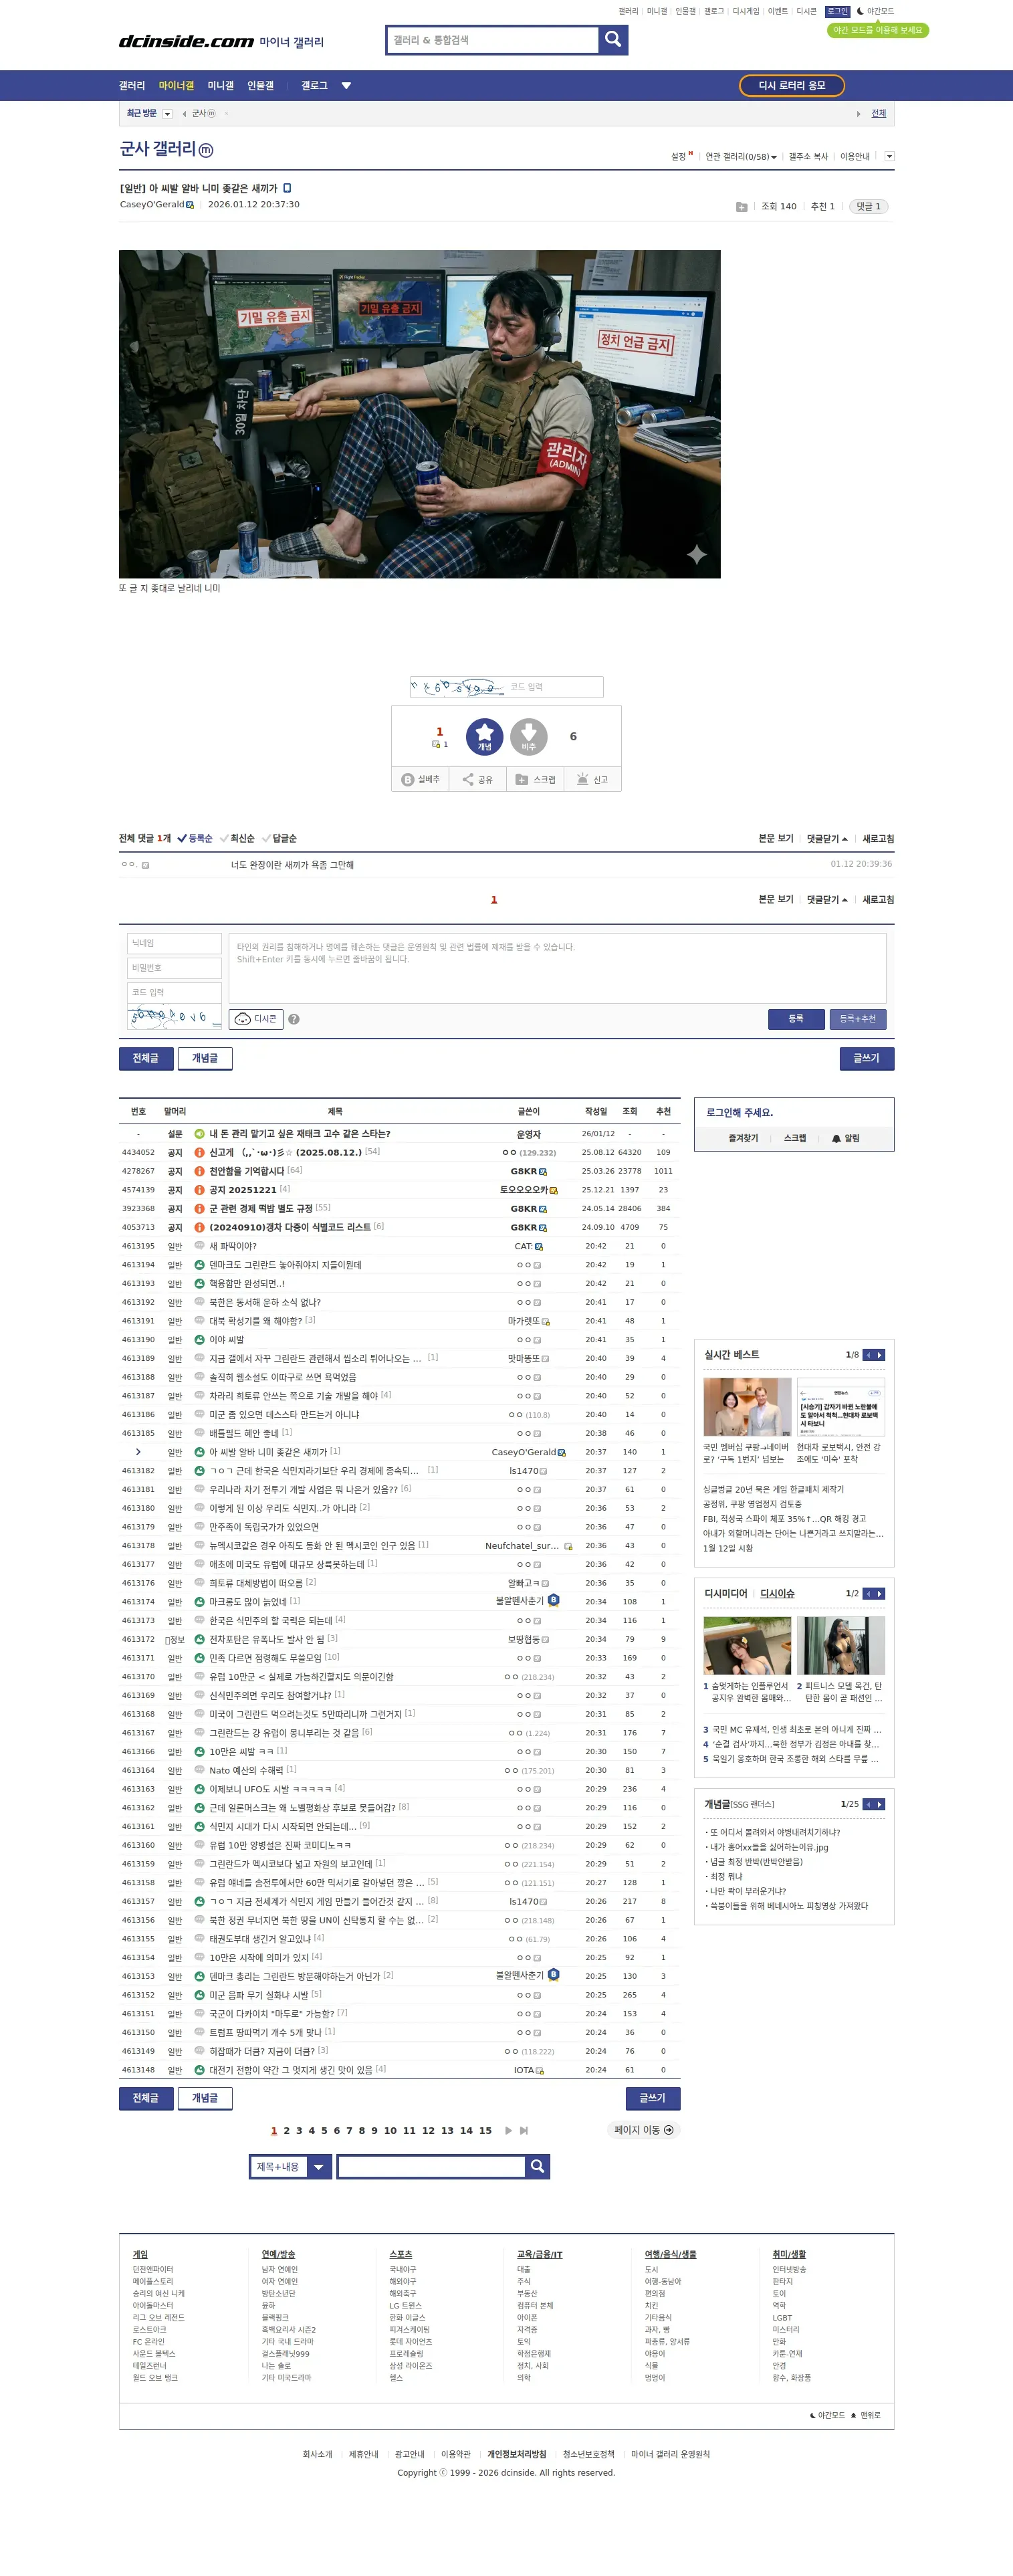Click the 개념 star upvote button
Image resolution: width=1013 pixels, height=2576 pixels.
pyautogui.click(x=484, y=736)
